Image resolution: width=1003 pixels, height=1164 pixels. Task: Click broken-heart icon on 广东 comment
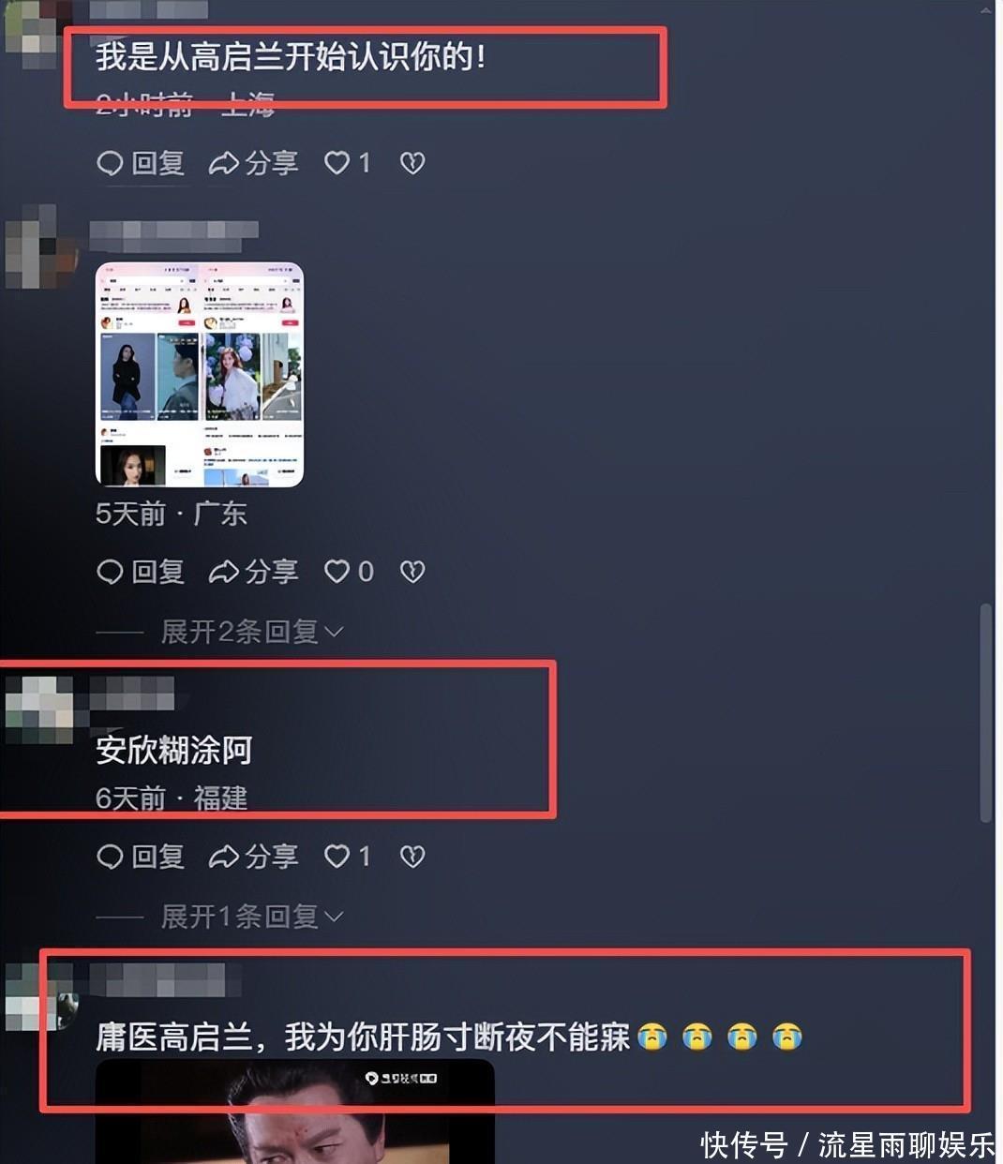[412, 572]
